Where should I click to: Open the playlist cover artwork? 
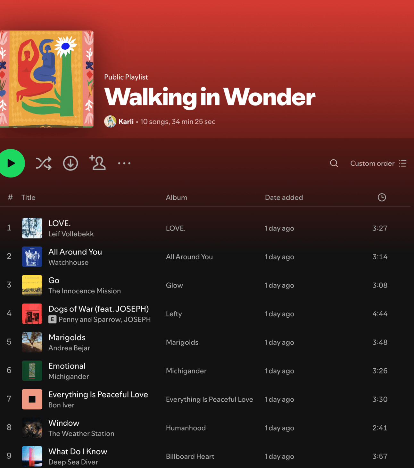(47, 79)
